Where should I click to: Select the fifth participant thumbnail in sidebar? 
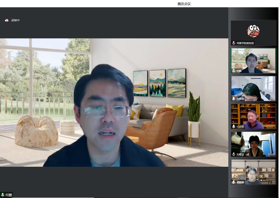(253, 143)
